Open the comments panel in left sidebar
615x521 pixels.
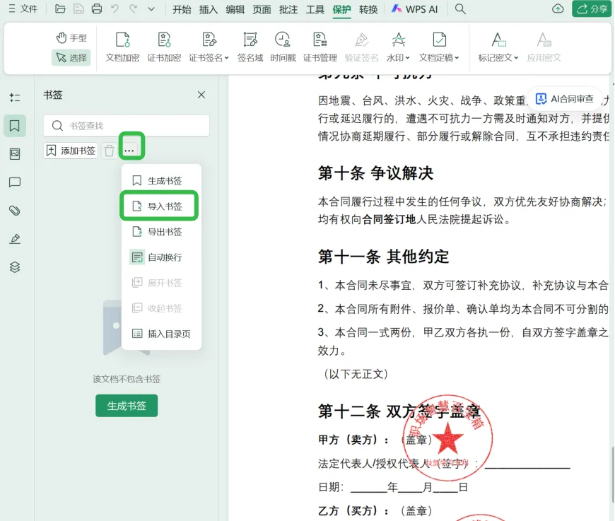tap(15, 182)
